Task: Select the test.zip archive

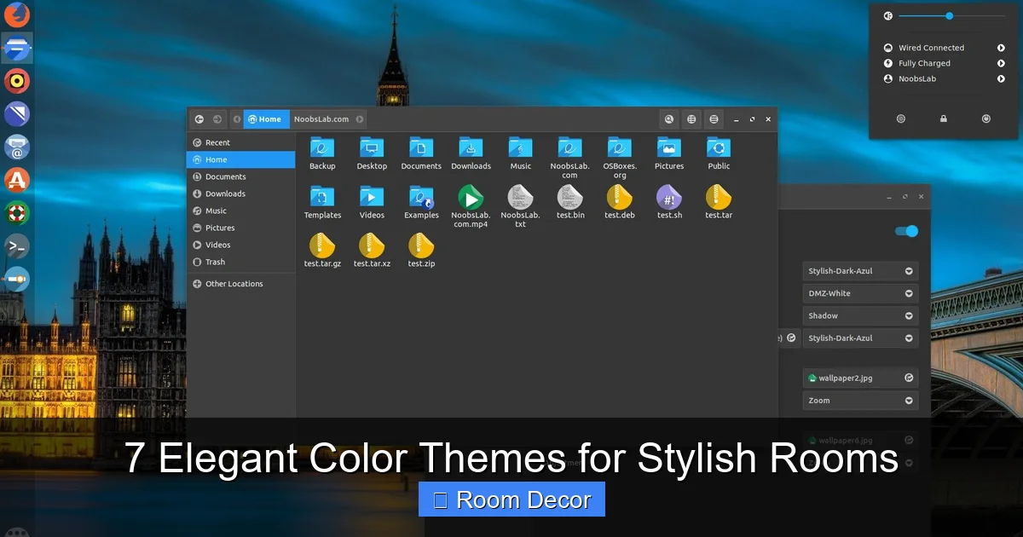Action: click(421, 251)
